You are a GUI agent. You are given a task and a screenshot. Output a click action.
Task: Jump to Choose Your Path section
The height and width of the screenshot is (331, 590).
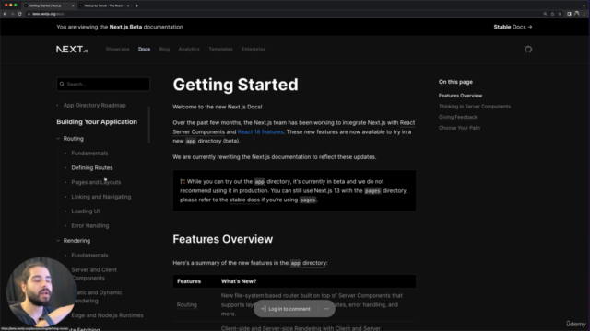click(459, 128)
